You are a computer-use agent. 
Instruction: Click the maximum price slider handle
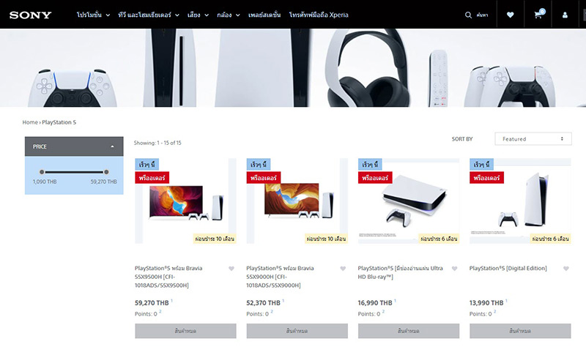pyautogui.click(x=106, y=172)
